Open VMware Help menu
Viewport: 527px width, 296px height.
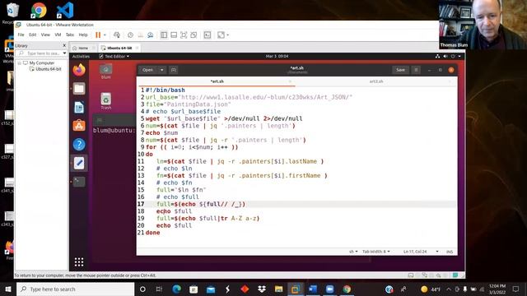pyautogui.click(x=83, y=35)
